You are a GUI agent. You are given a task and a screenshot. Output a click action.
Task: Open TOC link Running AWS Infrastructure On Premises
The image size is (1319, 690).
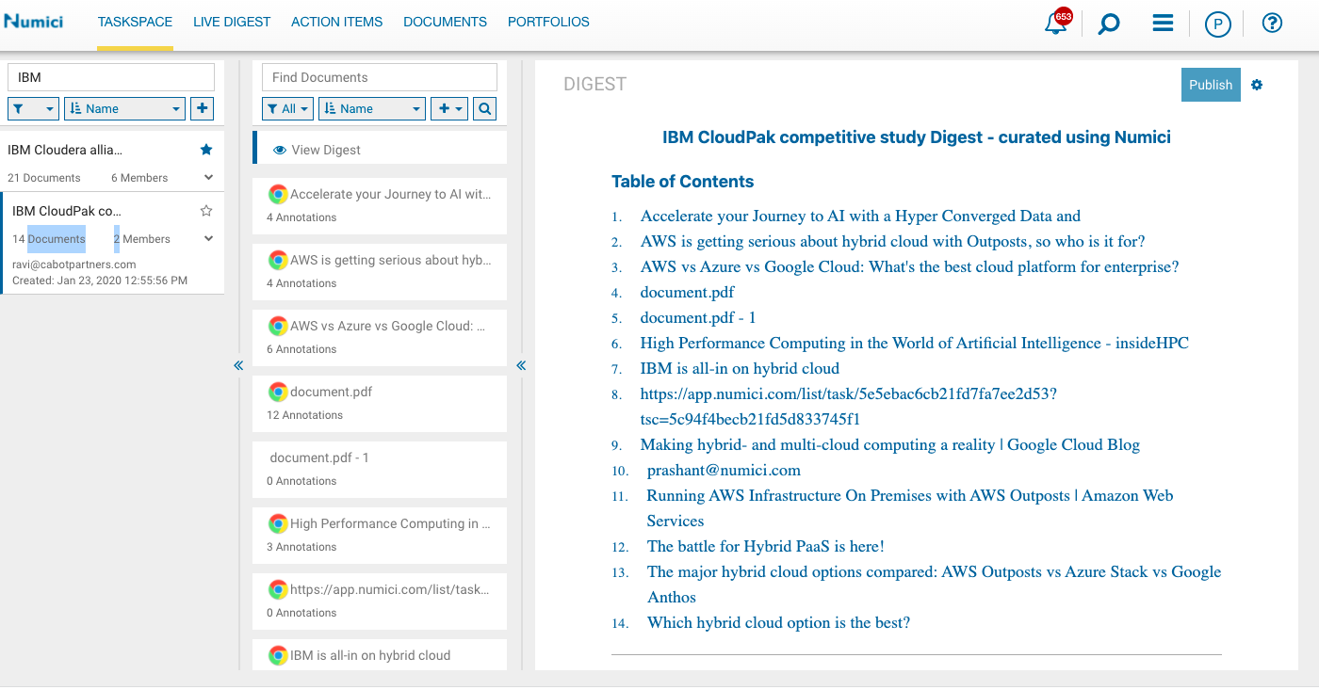point(909,507)
